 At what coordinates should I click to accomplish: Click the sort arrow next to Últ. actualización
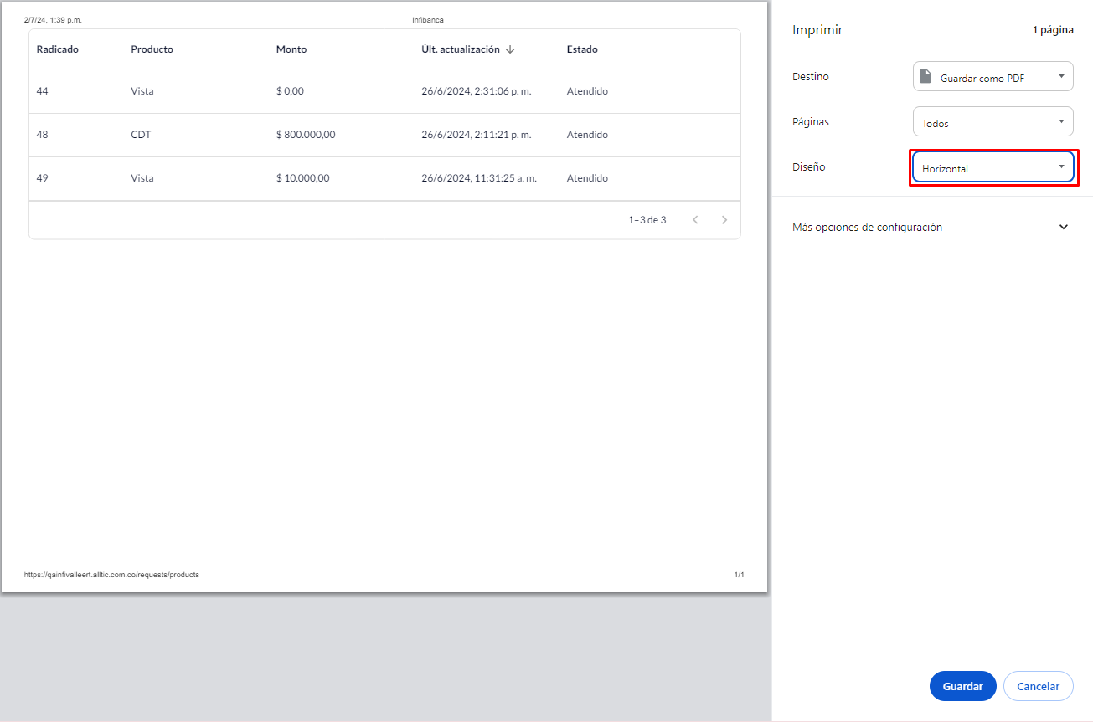coord(510,49)
